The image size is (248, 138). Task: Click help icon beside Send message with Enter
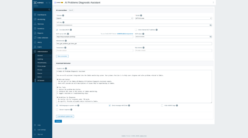tap(129, 105)
